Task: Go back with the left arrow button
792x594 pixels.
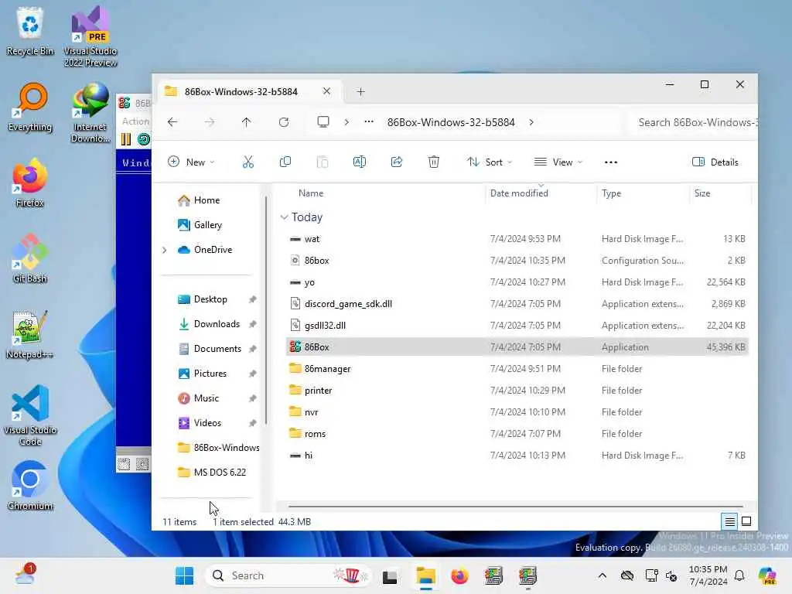Action: pyautogui.click(x=172, y=122)
